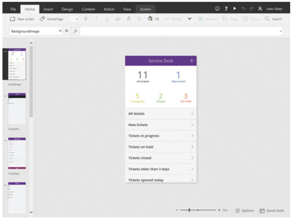This screenshot has width=292, height=218.
Task: Expand the border options chevron
Action: [x=189, y=19]
